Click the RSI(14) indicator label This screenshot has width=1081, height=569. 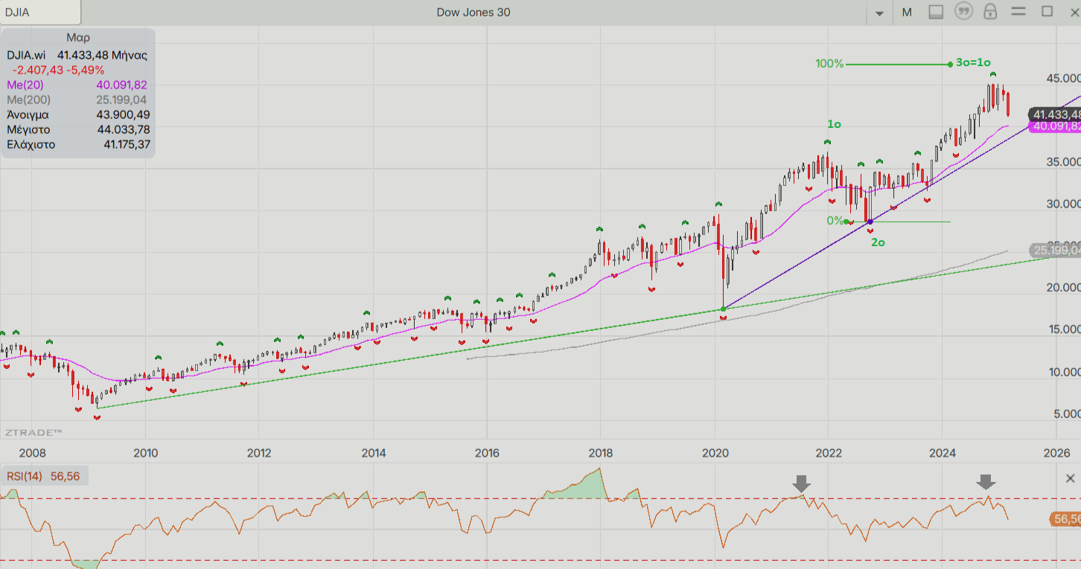[25, 477]
